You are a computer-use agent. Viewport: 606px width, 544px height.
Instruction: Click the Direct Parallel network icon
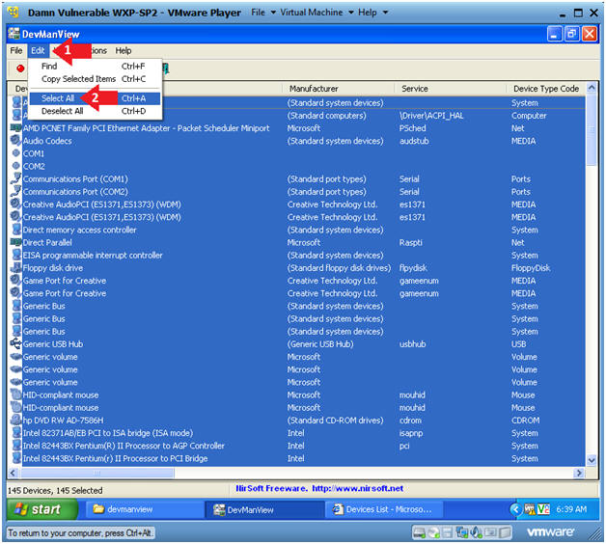click(x=15, y=242)
